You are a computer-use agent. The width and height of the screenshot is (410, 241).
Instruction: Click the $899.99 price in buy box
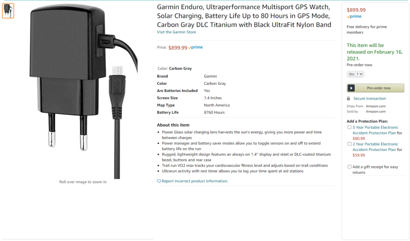(356, 10)
